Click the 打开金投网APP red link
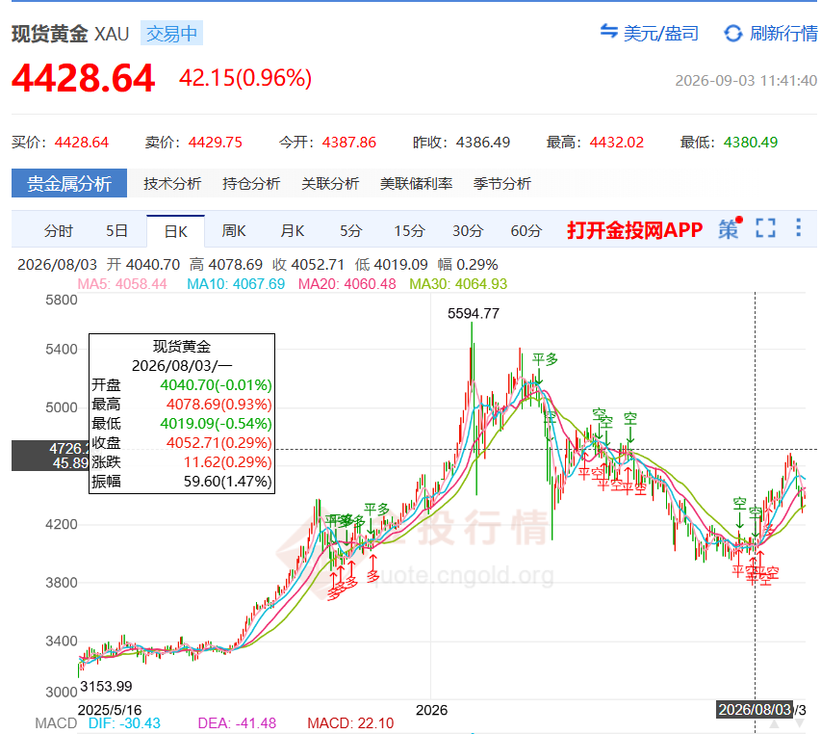This screenshot has width=821, height=734. tap(634, 230)
